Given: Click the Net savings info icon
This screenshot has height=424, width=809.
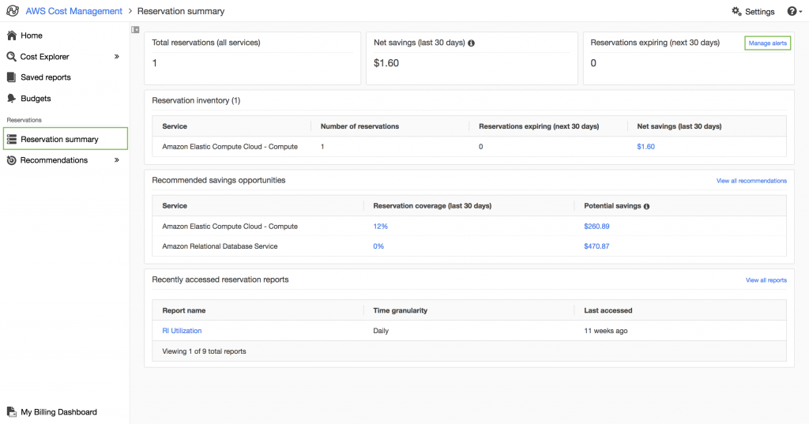Looking at the screenshot, I should (x=472, y=43).
